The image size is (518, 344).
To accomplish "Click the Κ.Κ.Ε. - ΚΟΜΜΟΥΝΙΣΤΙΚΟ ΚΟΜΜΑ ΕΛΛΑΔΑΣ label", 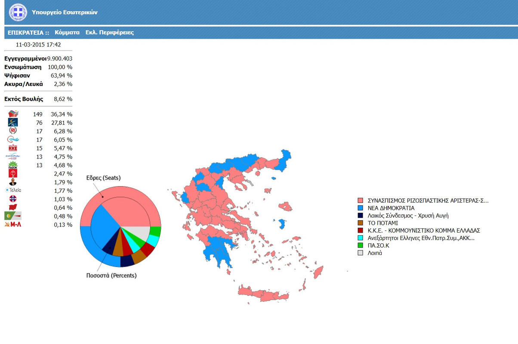I will click(x=424, y=231).
